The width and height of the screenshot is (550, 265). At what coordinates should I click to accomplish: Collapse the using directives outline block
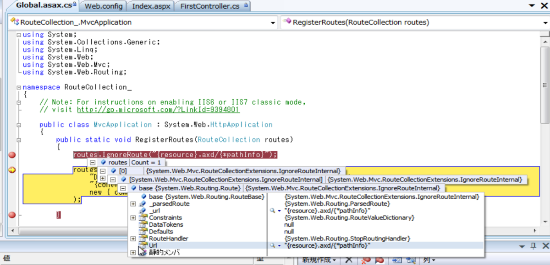coord(18,35)
